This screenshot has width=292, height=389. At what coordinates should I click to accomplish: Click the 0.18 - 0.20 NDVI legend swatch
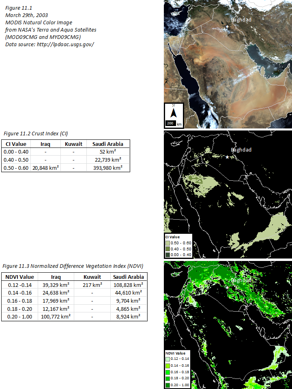pyautogui.click(x=167, y=378)
